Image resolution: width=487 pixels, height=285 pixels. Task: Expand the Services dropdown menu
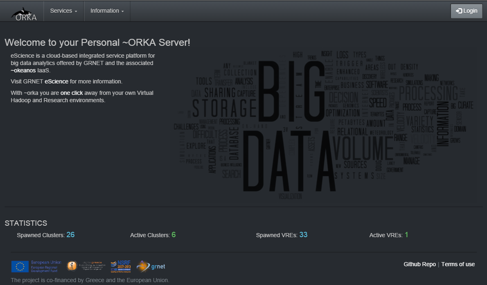pos(63,11)
